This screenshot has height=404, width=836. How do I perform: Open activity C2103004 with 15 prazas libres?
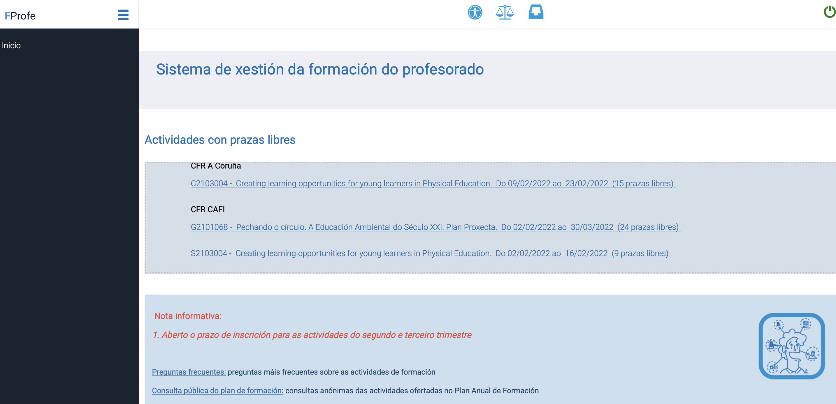click(x=433, y=183)
